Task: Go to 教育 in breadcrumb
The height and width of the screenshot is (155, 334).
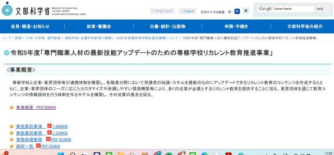Action: (x=18, y=38)
